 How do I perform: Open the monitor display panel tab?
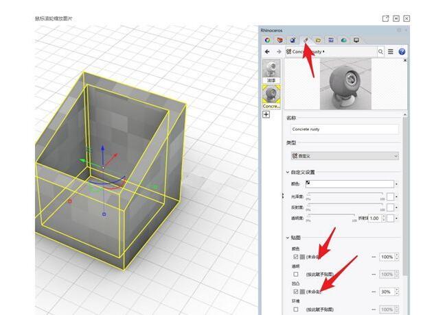356,40
